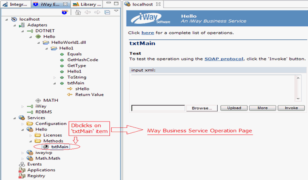Click the Invoke button
This screenshot has height=180, width=308.
tap(291, 108)
